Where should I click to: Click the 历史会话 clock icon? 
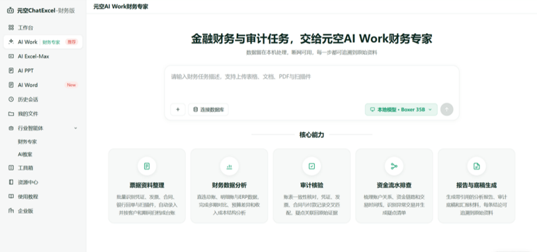coord(11,100)
